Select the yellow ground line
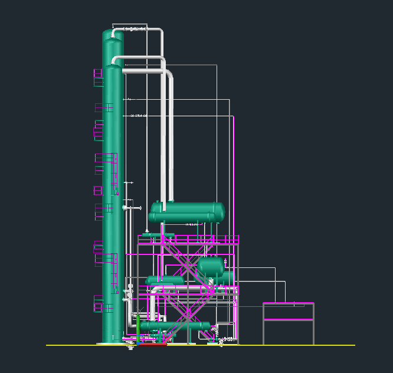Screen dimensions: 393x373 pyautogui.click(x=201, y=345)
